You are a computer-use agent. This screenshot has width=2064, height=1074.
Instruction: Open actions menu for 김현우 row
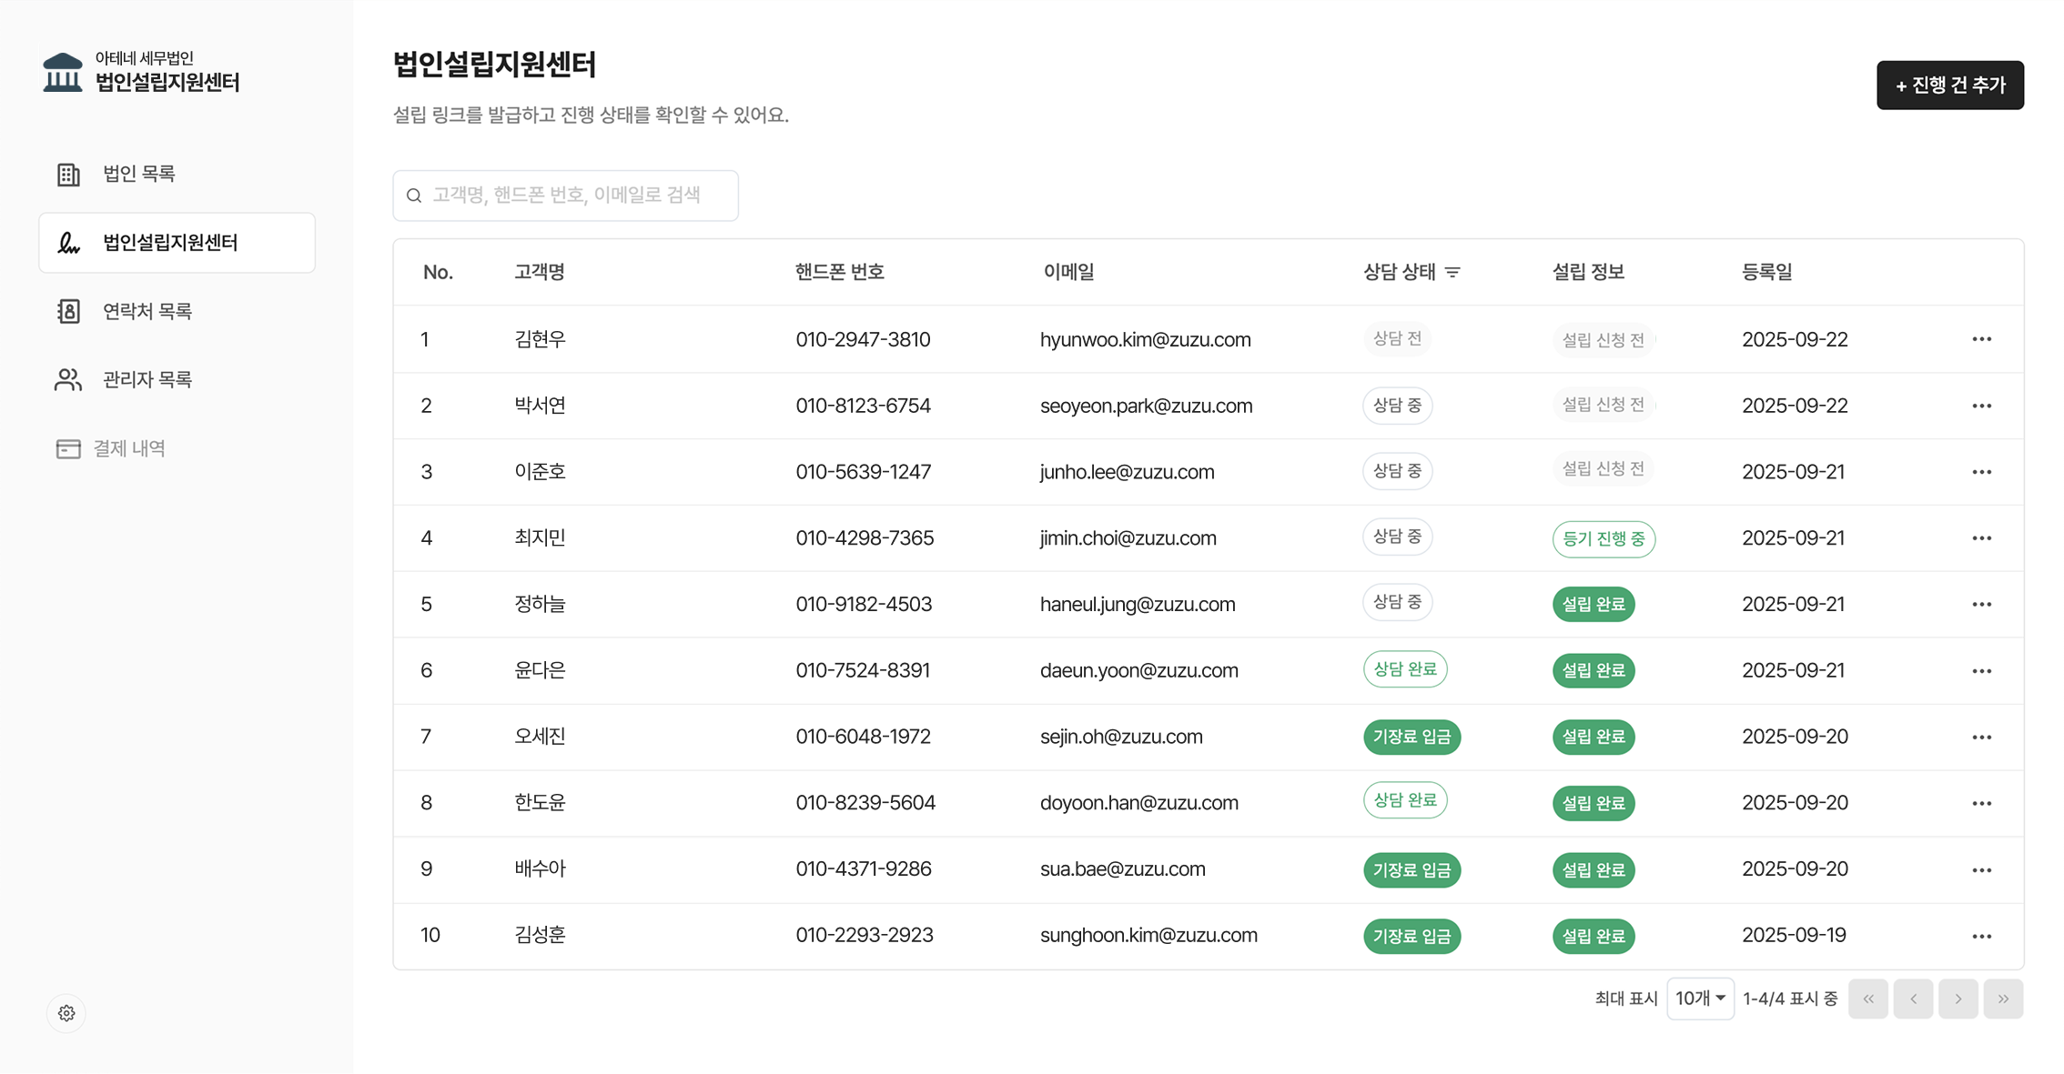(1982, 339)
